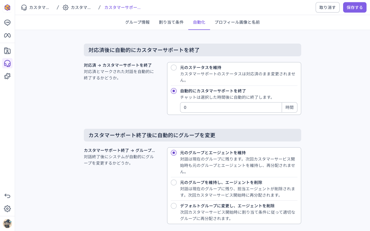
Task: Click text チャットは選択した時間後に自動的に終了します。
Action: pyautogui.click(x=227, y=97)
